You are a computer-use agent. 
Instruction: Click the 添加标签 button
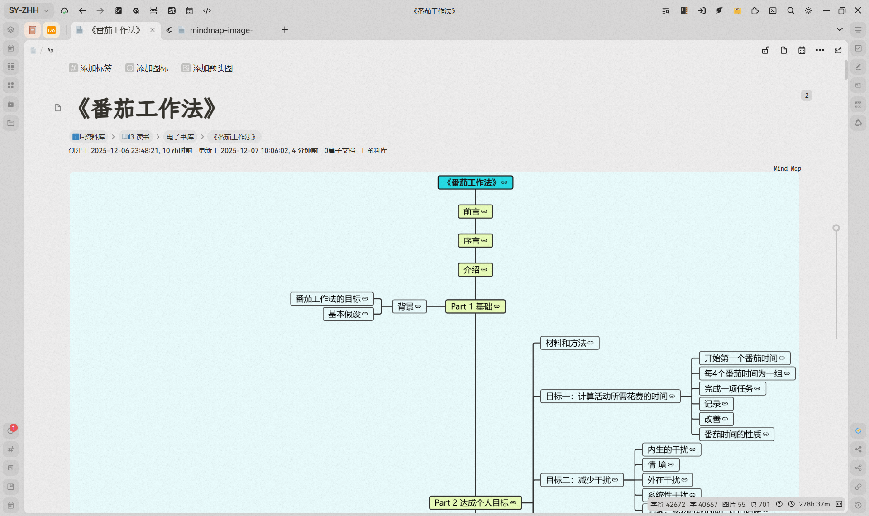point(91,68)
